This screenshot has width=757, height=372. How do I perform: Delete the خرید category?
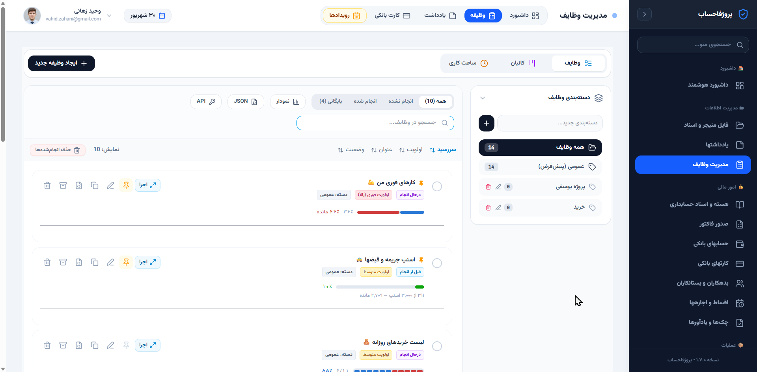point(488,208)
